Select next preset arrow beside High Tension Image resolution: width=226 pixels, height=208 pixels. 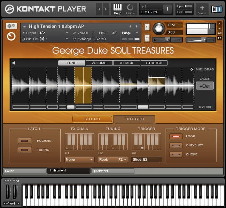coord(137,26)
